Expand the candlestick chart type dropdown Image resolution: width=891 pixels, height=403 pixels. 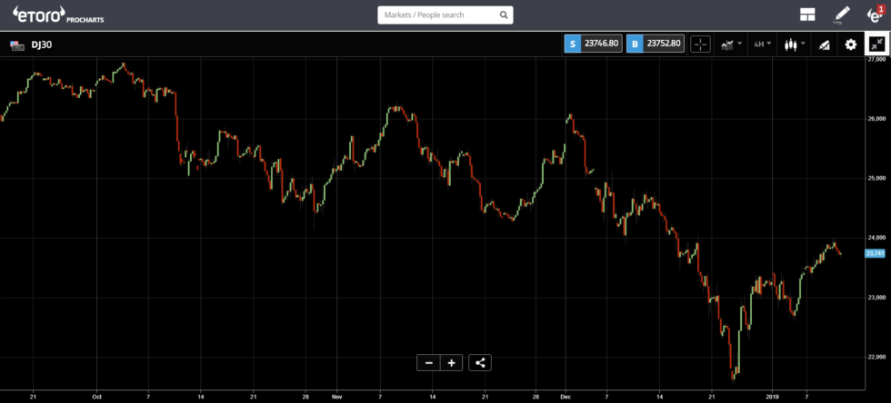[795, 44]
